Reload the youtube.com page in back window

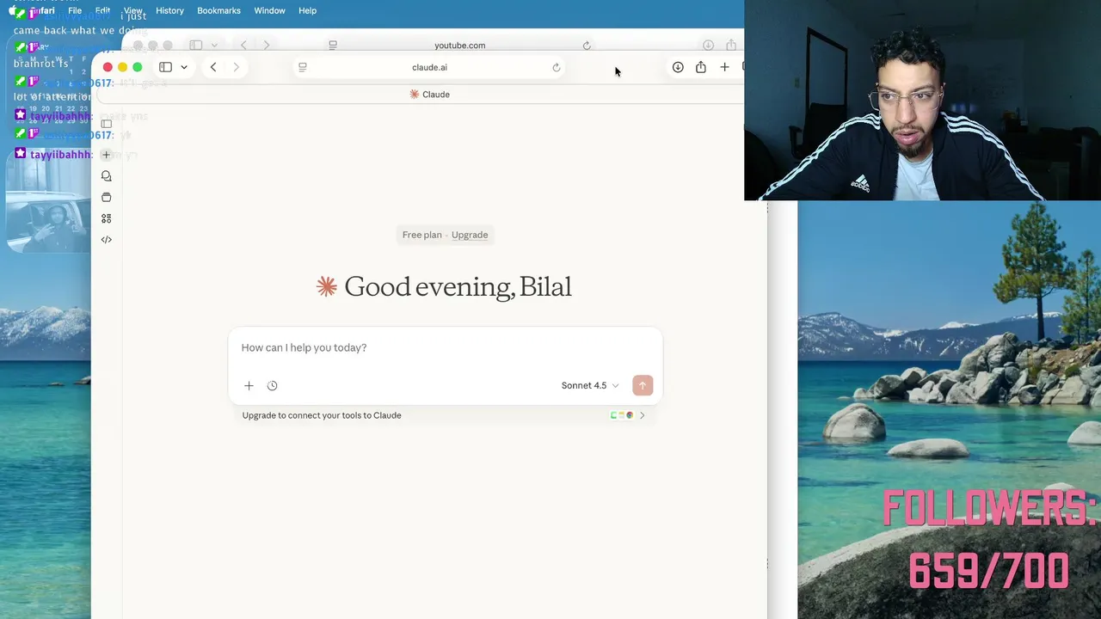[x=587, y=46]
